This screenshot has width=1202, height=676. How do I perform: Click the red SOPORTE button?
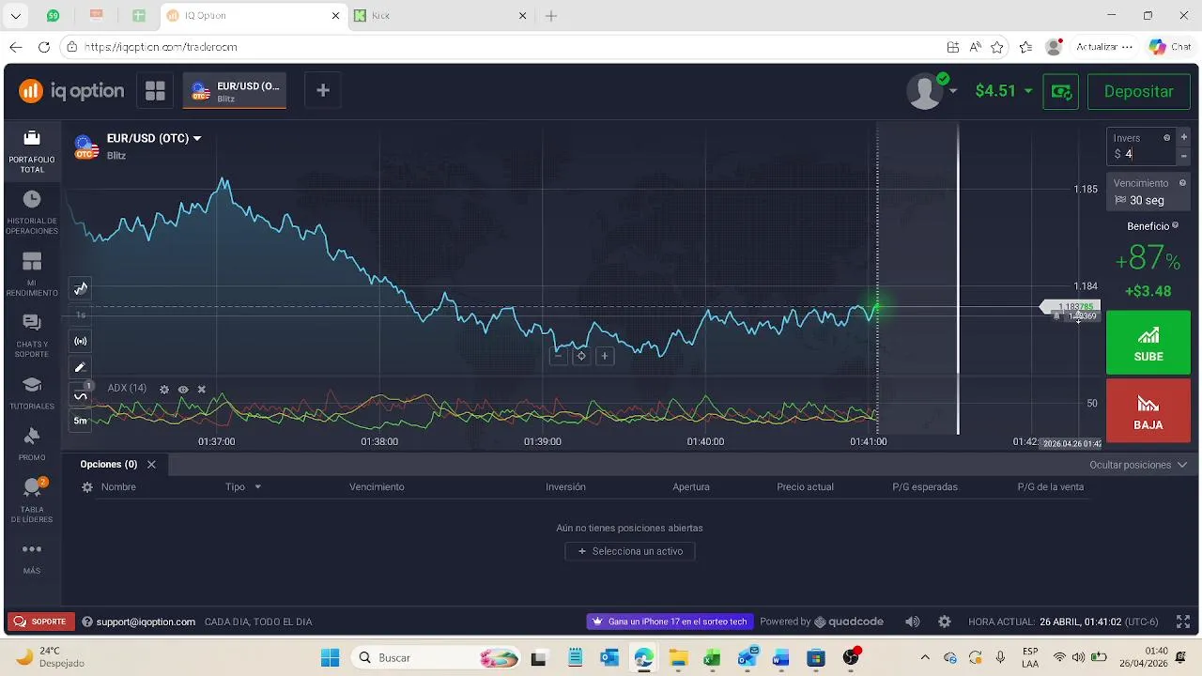click(41, 622)
